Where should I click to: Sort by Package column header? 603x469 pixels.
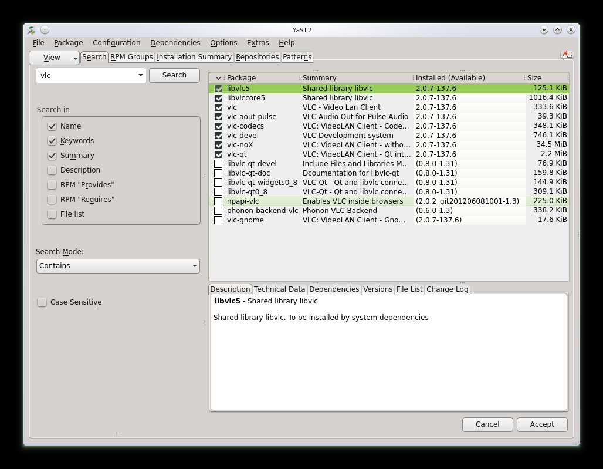241,78
